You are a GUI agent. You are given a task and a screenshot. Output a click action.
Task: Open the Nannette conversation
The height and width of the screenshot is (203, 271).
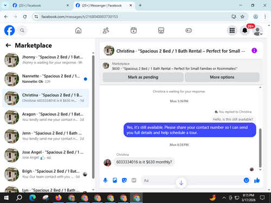(46, 79)
